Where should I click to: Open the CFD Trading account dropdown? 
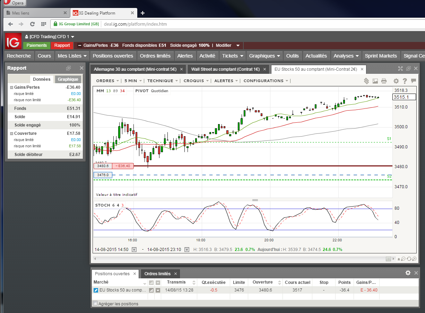click(x=49, y=37)
